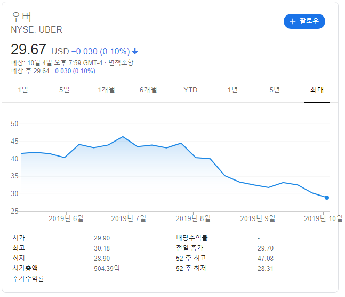Click the 최저 value 28.90
The width and height of the screenshot is (345, 297).
coord(102,259)
